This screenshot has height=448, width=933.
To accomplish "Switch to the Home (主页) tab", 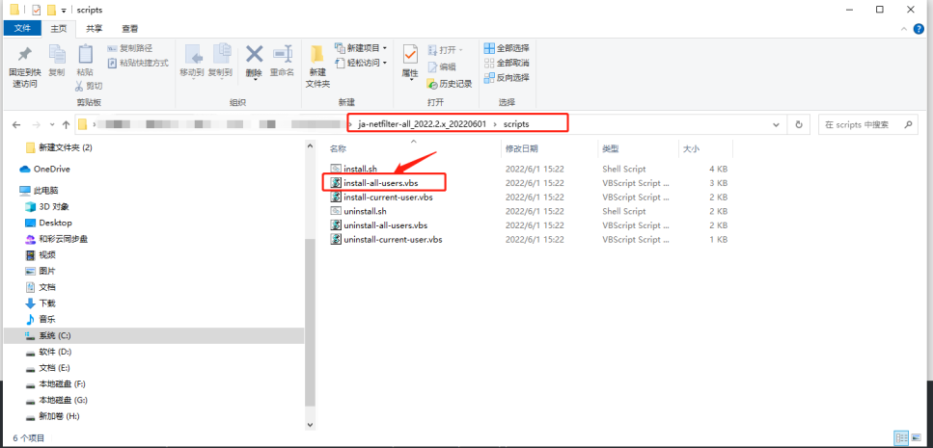I will [58, 28].
